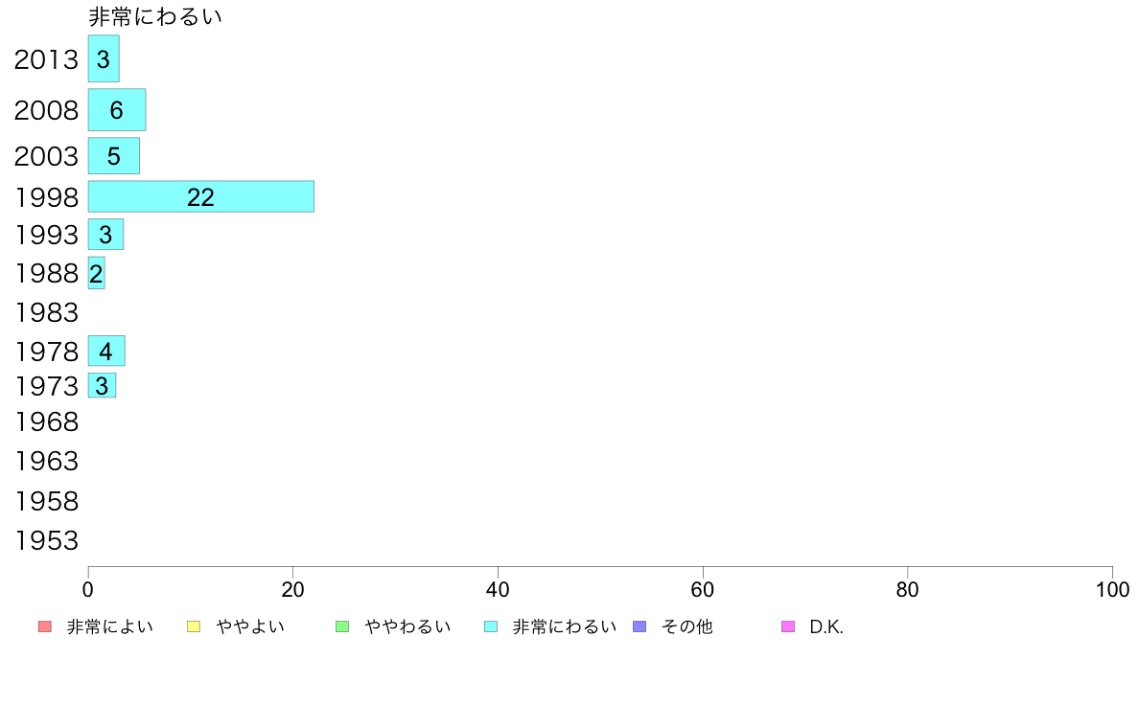Click the 100 tick on x-axis

(1112, 589)
